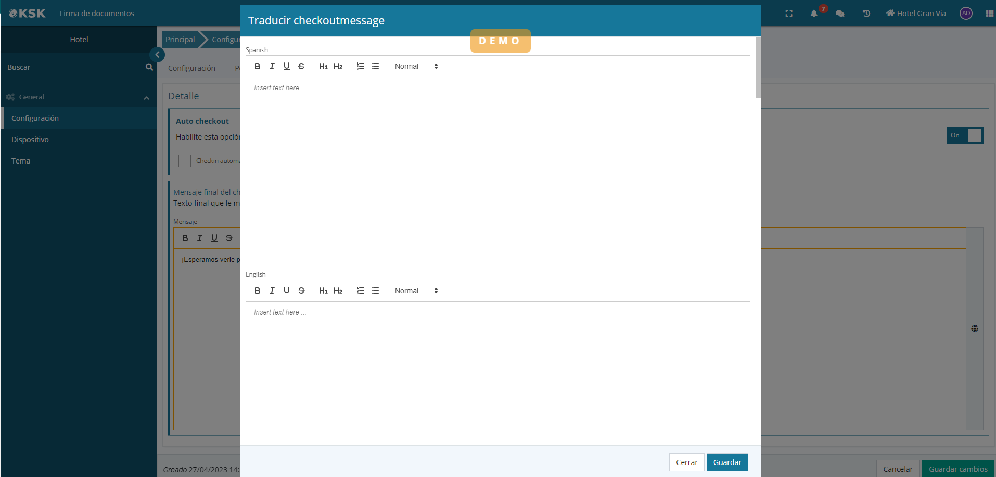The height and width of the screenshot is (477, 996).
Task: Apply underline in Spanish editor toolbar
Action: (x=286, y=66)
